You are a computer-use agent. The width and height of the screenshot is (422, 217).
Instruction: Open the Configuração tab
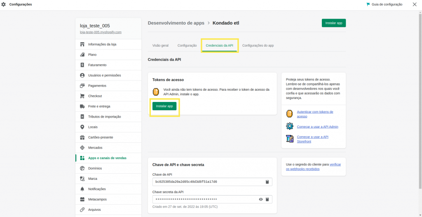[187, 45]
